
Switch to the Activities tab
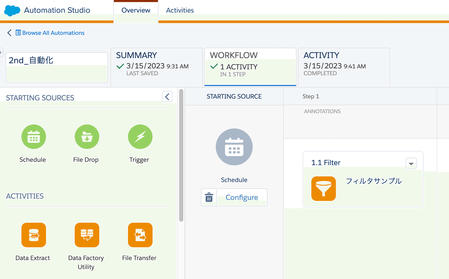tap(180, 10)
